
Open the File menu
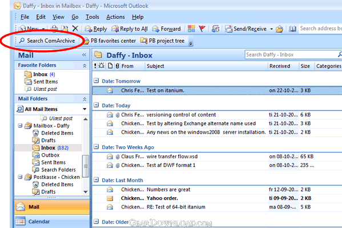click(25, 17)
